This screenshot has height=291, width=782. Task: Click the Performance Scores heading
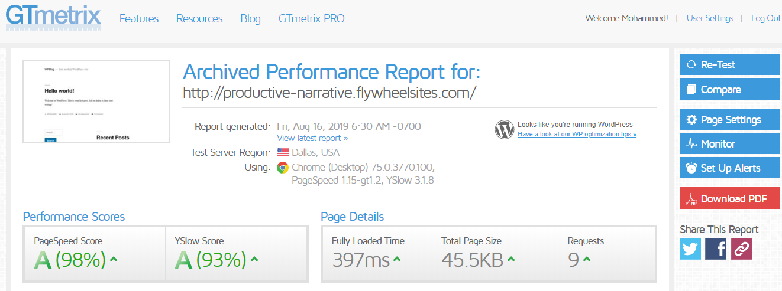pos(74,217)
